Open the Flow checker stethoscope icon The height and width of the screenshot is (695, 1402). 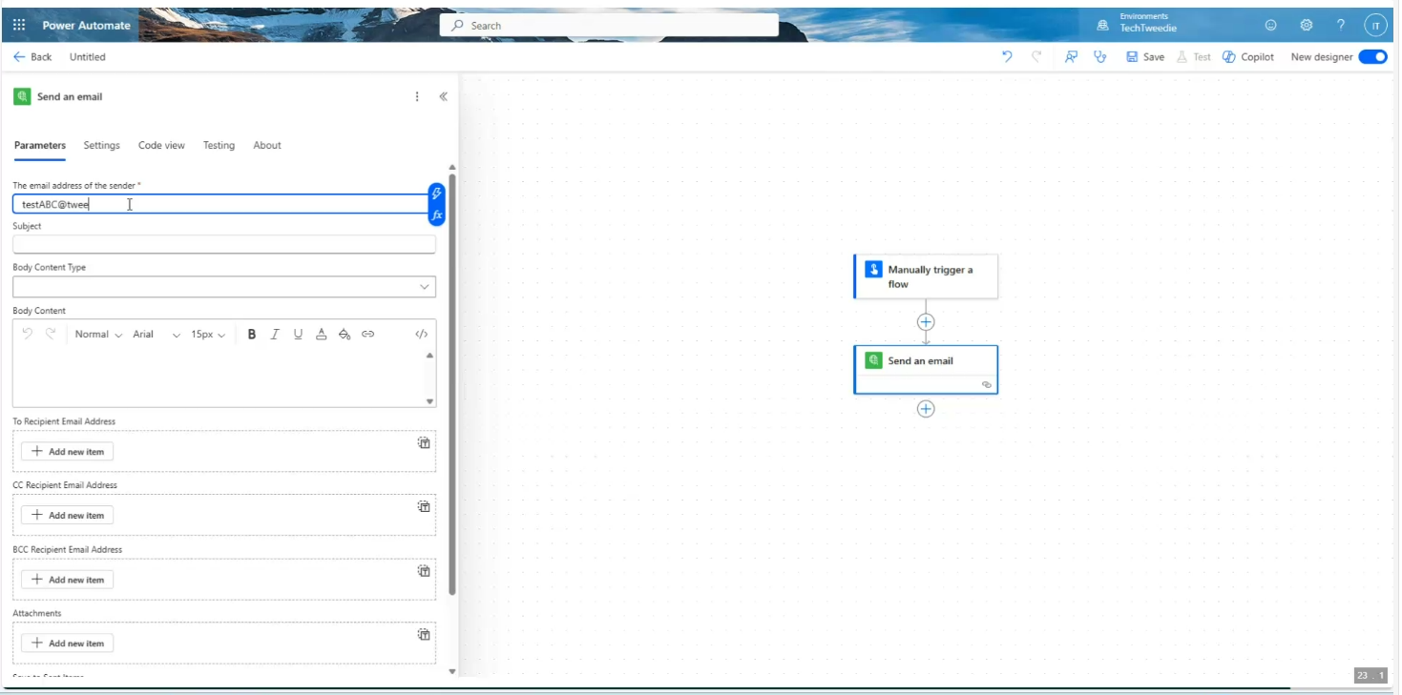click(x=1099, y=57)
